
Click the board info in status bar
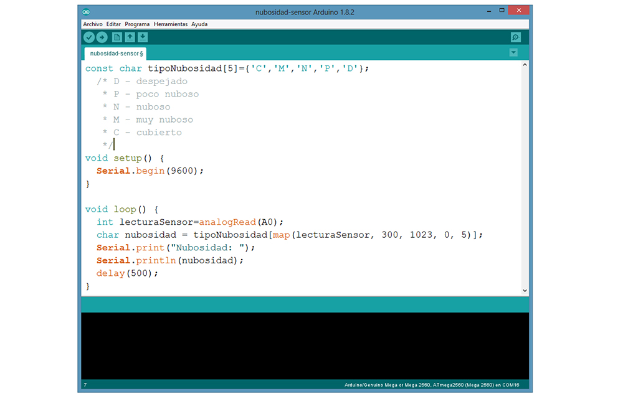point(432,385)
